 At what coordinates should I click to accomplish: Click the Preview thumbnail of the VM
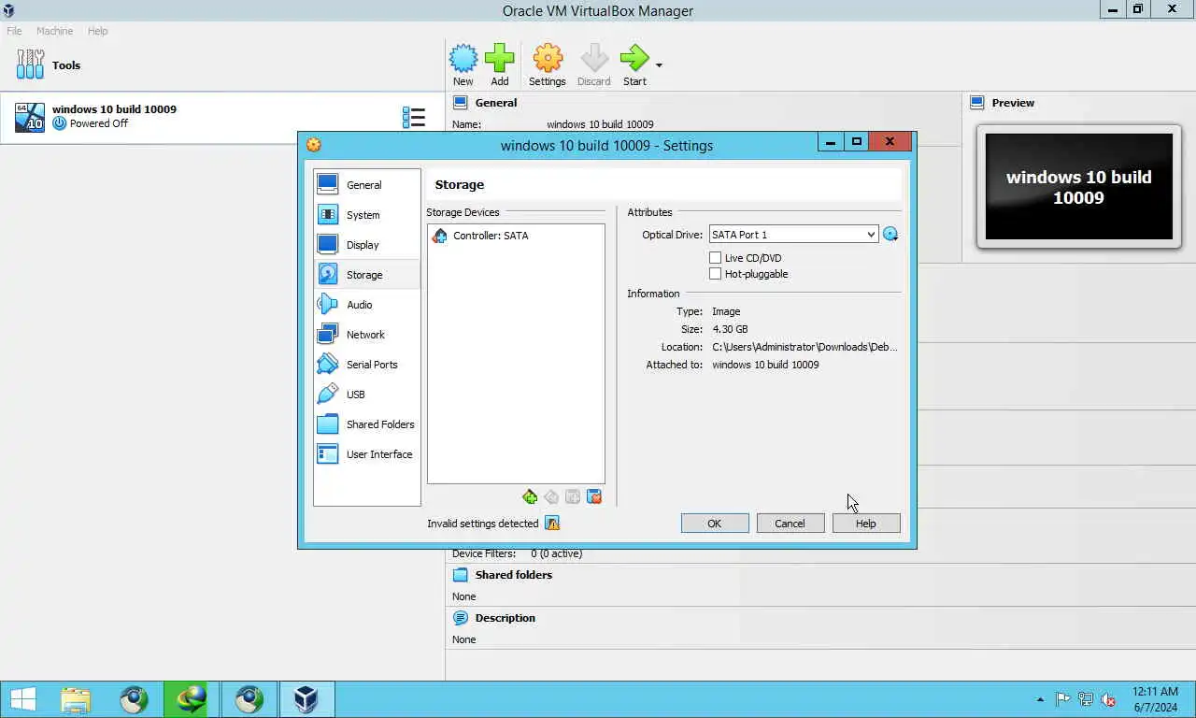pyautogui.click(x=1079, y=187)
